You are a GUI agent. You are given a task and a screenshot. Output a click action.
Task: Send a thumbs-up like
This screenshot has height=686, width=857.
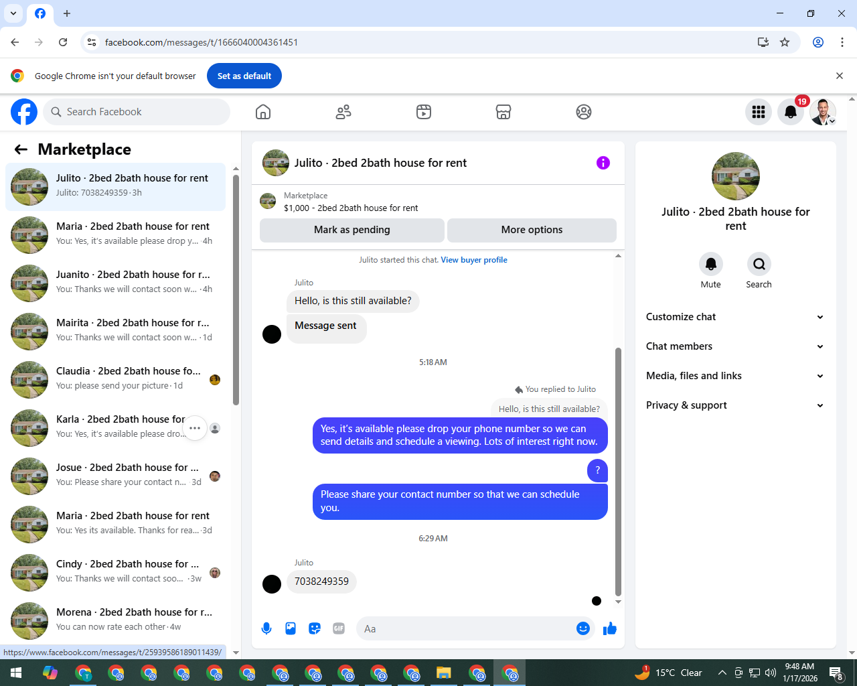(610, 628)
